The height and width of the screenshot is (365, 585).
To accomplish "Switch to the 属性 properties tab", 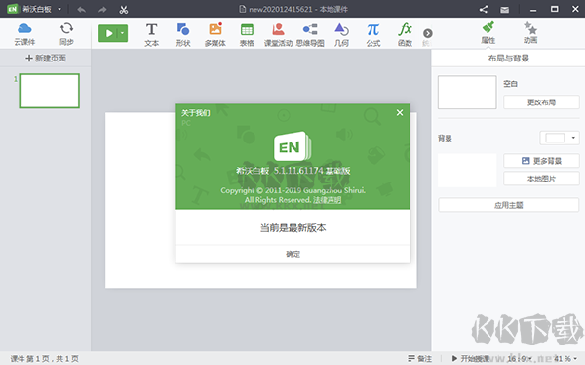I will (x=488, y=33).
